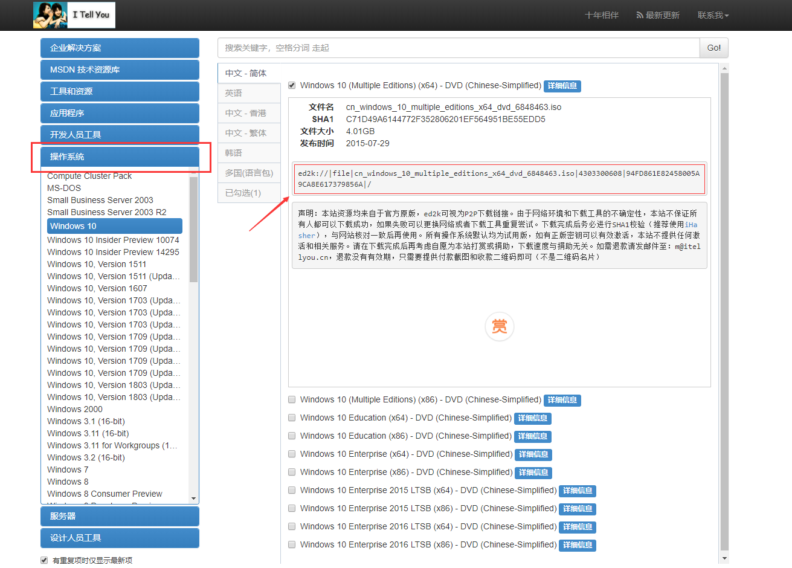Select Windows 7 in OS list
Screen dimensions: 792x568
pos(68,470)
